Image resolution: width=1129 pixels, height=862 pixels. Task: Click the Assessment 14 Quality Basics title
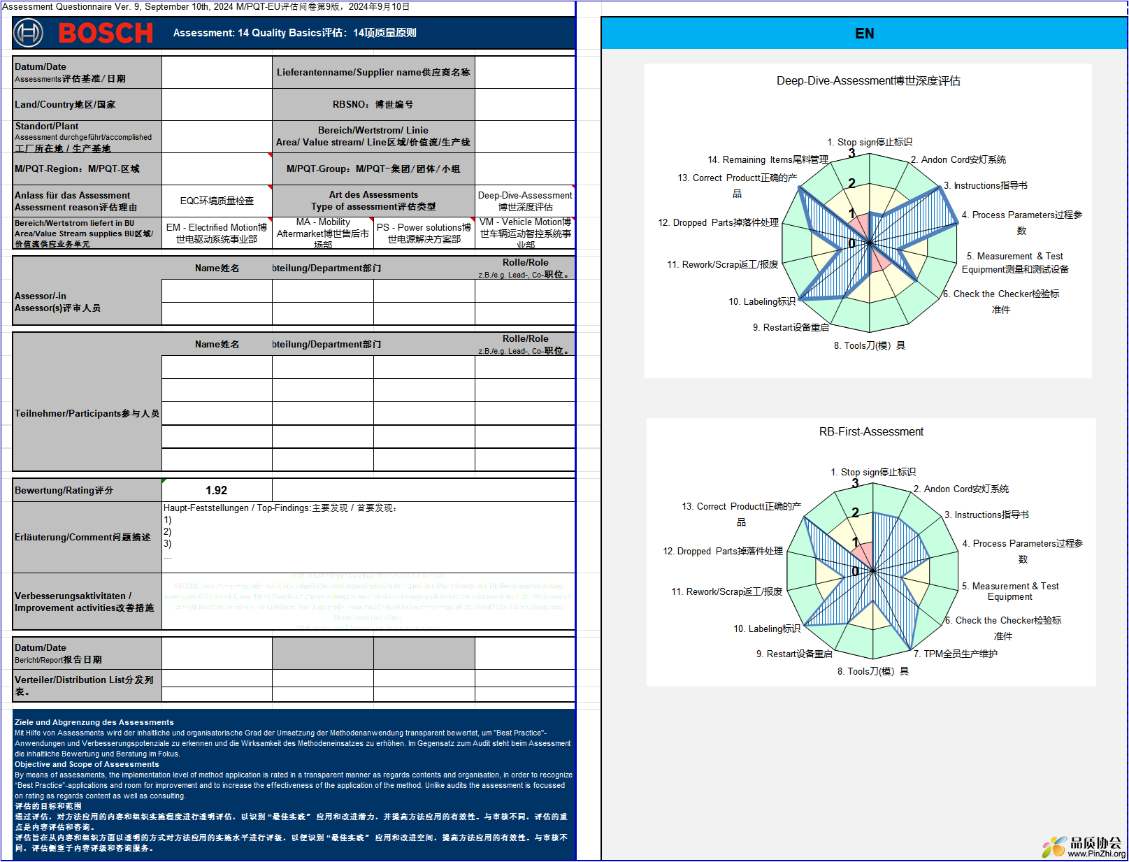click(x=294, y=33)
